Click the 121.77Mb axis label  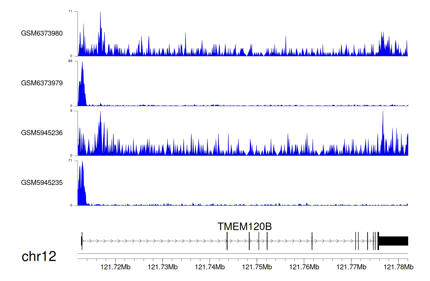[x=351, y=267]
